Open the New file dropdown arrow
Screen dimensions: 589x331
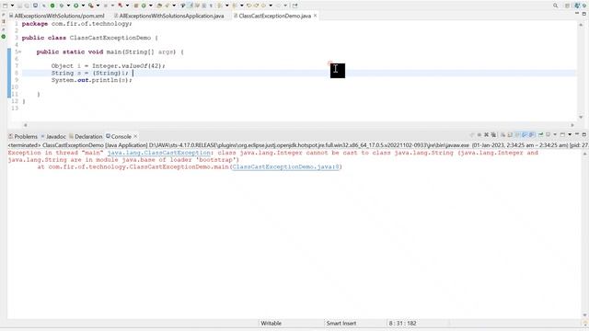[x=12, y=6]
